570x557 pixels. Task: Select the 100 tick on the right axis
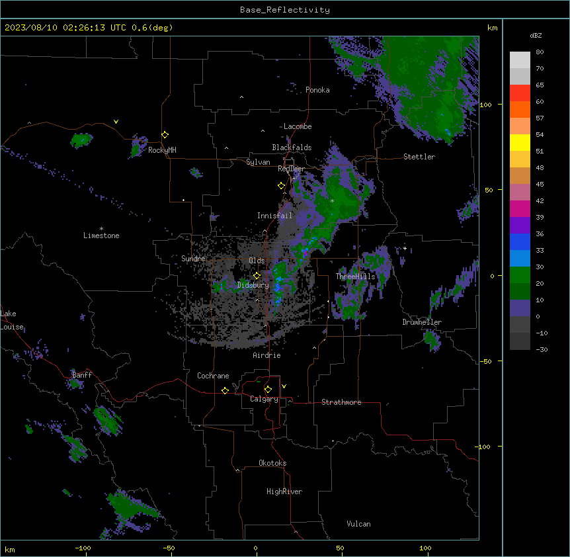pos(485,105)
